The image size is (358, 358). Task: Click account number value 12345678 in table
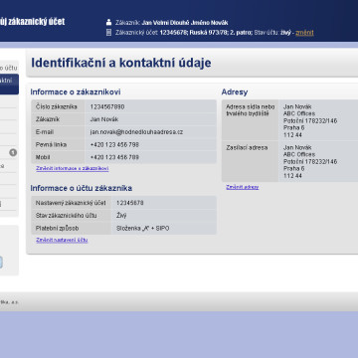[x=130, y=203]
